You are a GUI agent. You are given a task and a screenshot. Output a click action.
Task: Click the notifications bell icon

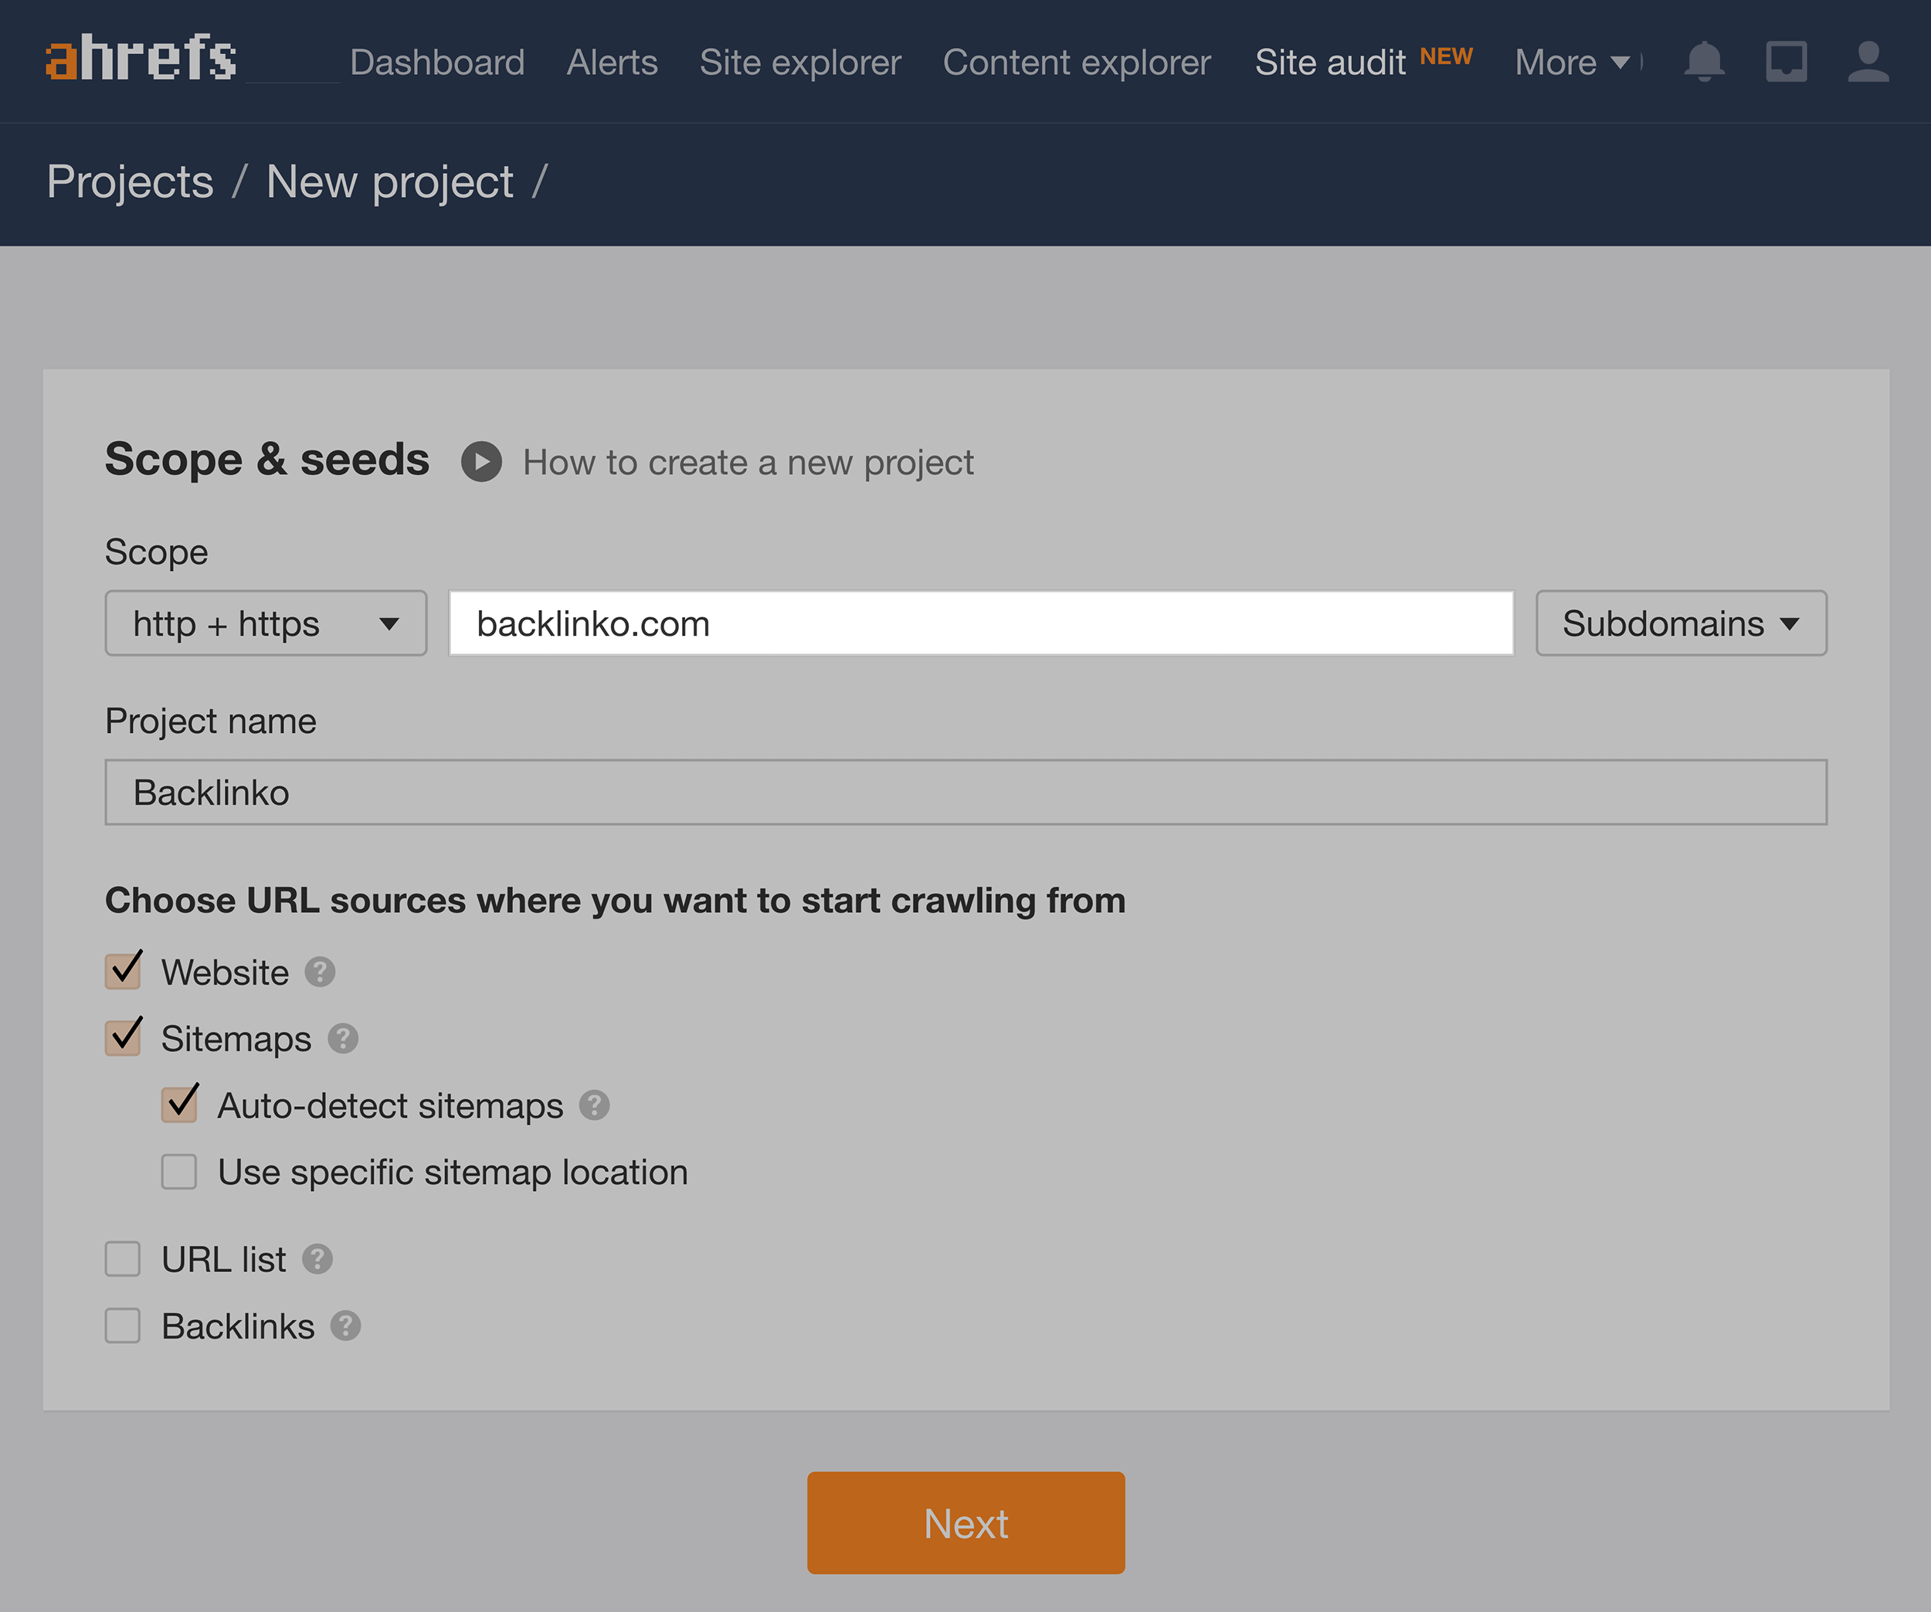1705,61
